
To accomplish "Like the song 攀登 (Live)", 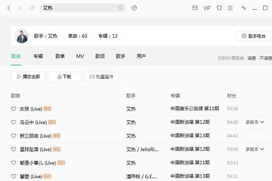I will coord(14,176).
